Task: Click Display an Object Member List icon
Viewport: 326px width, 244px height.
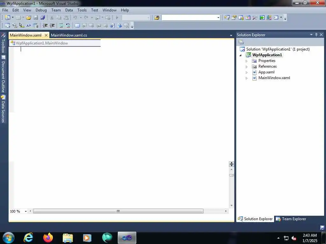Action: coord(8,25)
